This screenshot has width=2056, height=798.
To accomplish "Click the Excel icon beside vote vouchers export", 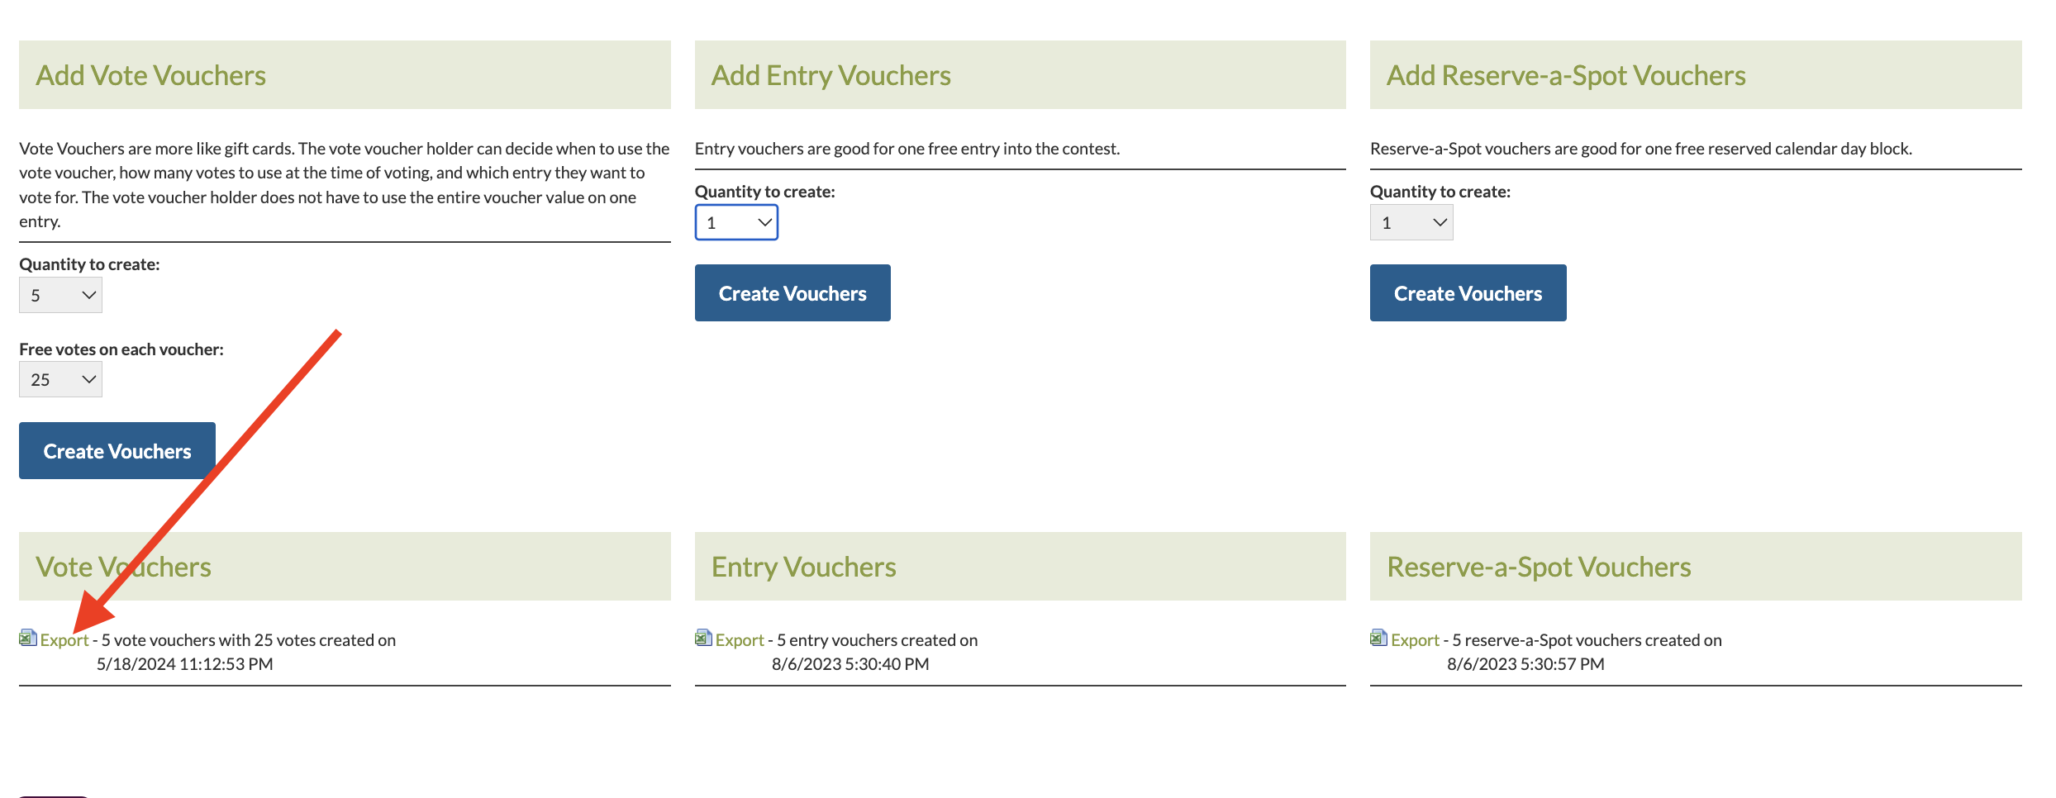I will [27, 639].
